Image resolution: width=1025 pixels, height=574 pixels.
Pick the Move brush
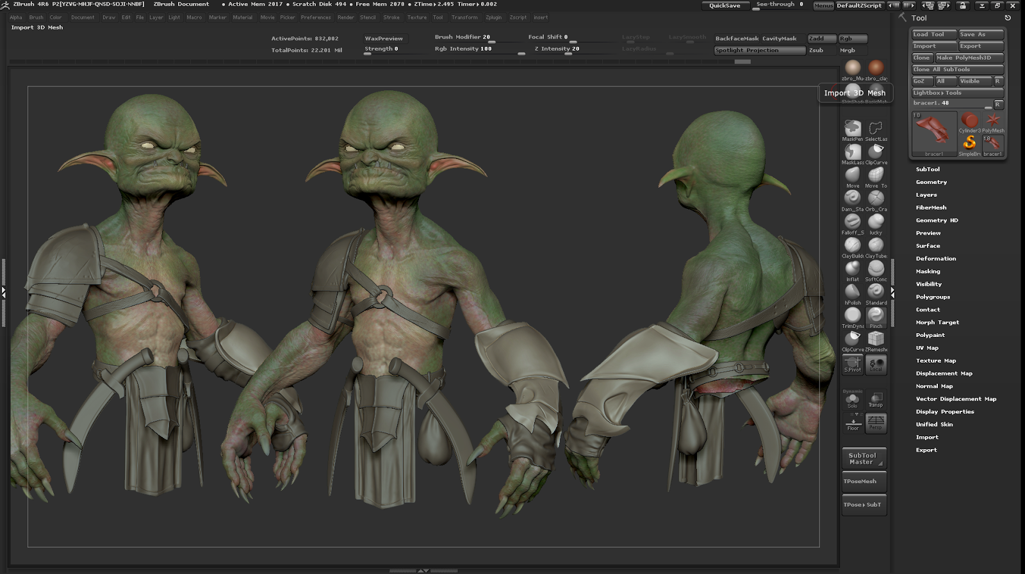point(853,176)
